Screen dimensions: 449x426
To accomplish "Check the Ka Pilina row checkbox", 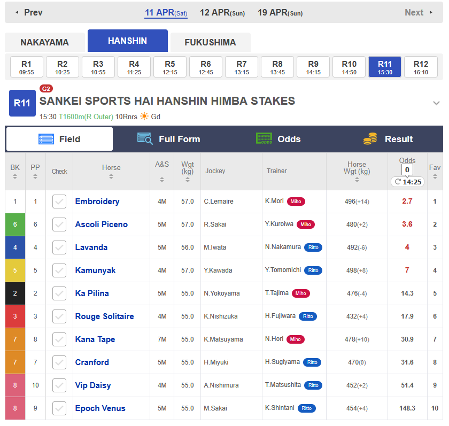I will (59, 293).
